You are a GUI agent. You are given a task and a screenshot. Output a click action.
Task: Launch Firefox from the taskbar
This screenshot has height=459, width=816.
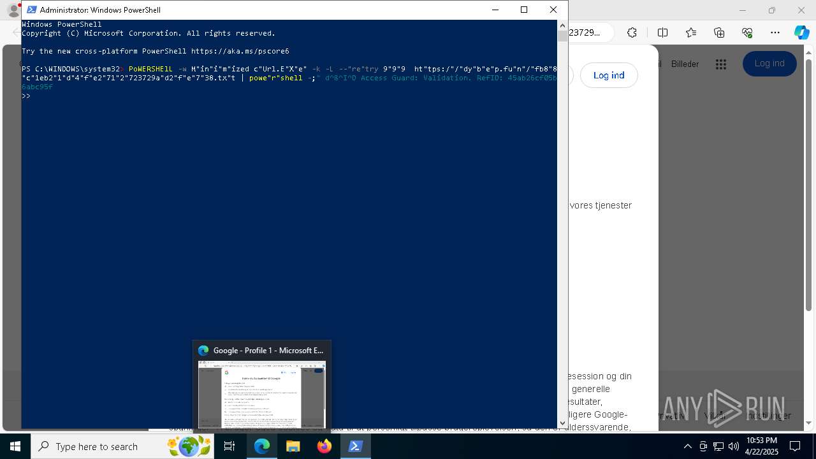[324, 446]
